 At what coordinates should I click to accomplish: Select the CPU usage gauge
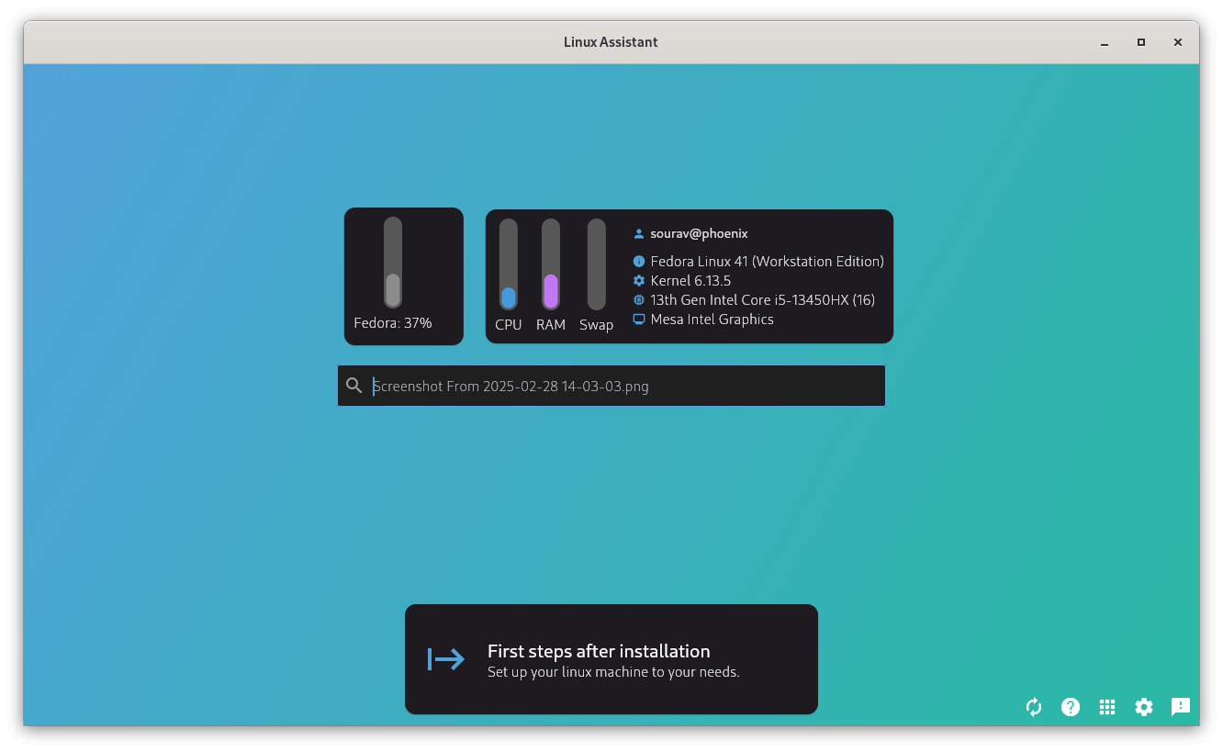pyautogui.click(x=509, y=266)
